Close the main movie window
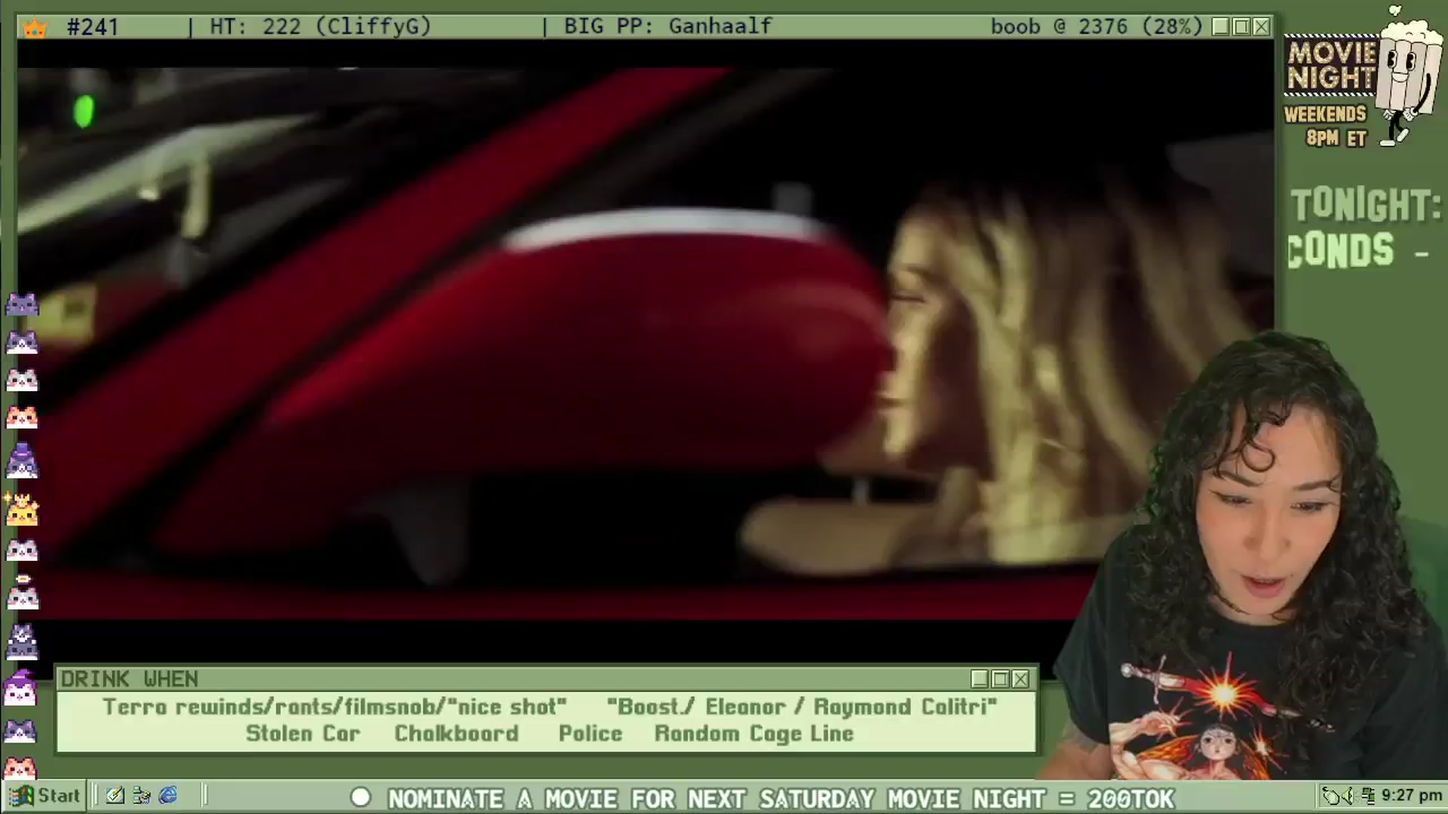Viewport: 1448px width, 814px height. [x=1262, y=27]
